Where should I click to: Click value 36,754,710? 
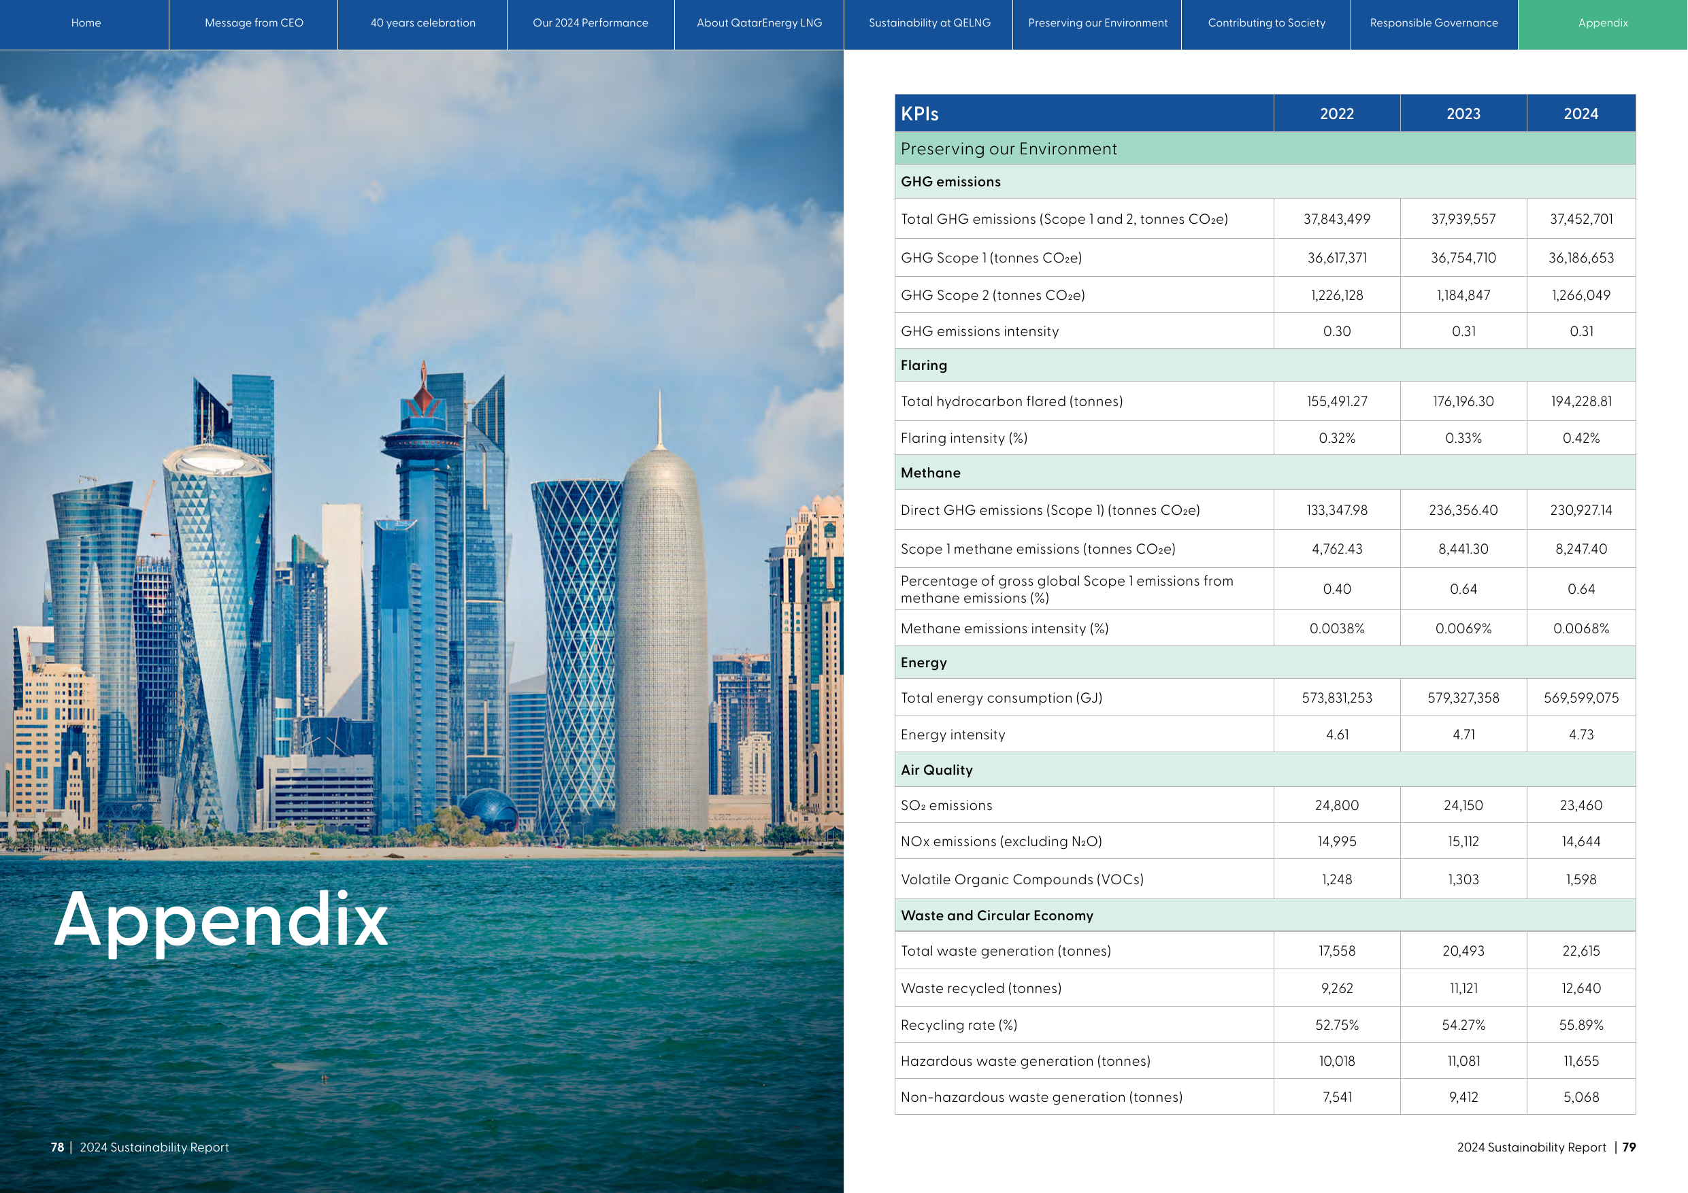click(x=1463, y=258)
